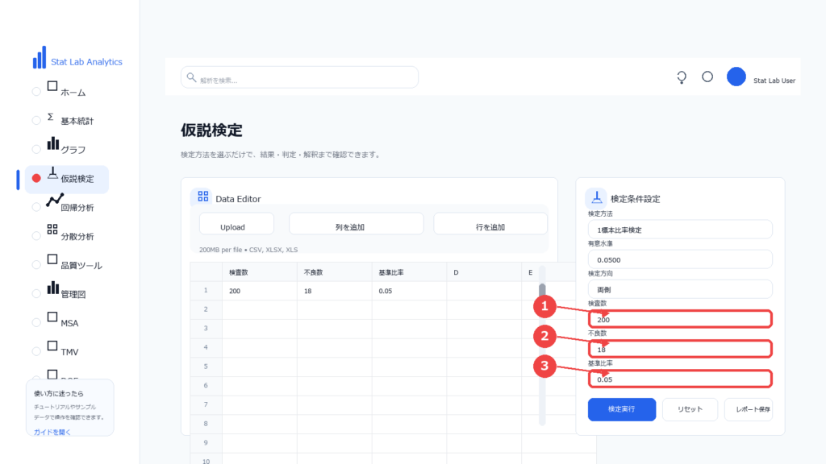Click the MSA square icon
The width and height of the screenshot is (826, 464).
(x=52, y=317)
